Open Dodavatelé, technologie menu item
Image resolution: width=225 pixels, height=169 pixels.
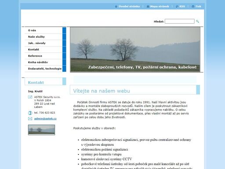point(45,69)
